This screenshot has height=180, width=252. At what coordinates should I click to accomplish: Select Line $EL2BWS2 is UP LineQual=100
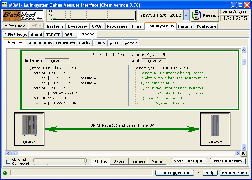(x=71, y=78)
